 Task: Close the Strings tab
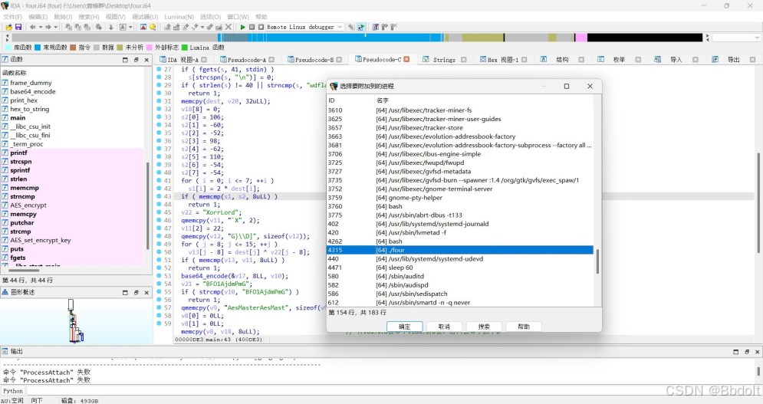point(464,60)
